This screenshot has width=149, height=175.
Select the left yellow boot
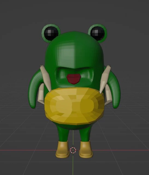pyautogui.click(x=62, y=150)
